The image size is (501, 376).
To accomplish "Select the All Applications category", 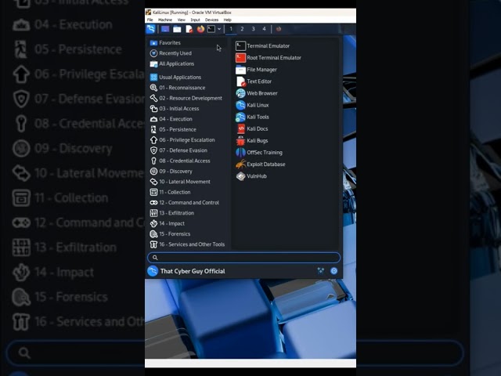I will [x=188, y=63].
